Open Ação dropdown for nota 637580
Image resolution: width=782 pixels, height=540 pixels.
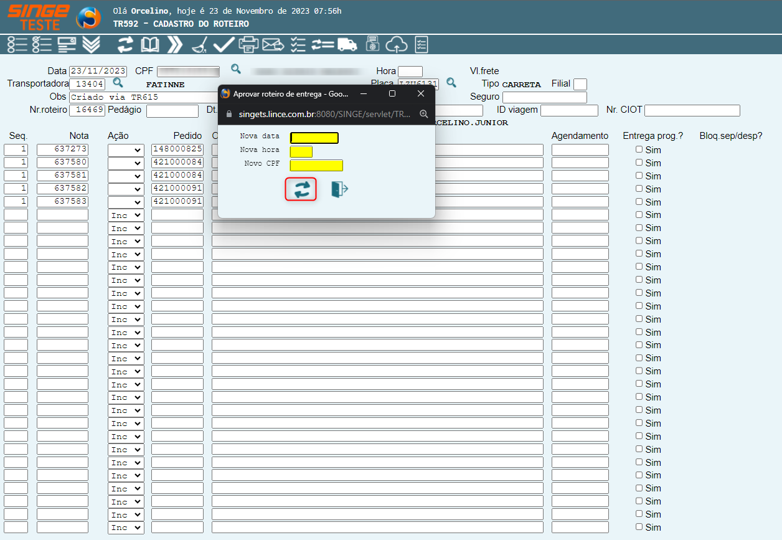126,163
